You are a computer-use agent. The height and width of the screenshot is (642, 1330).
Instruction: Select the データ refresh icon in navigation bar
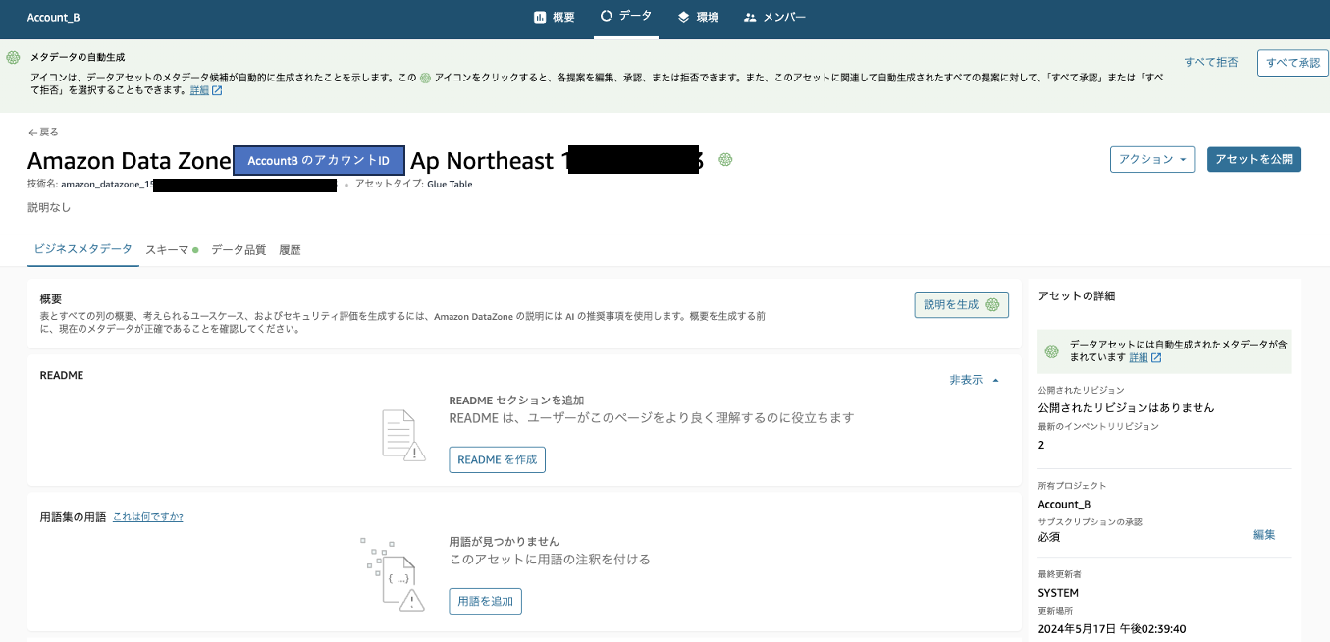pyautogui.click(x=606, y=15)
